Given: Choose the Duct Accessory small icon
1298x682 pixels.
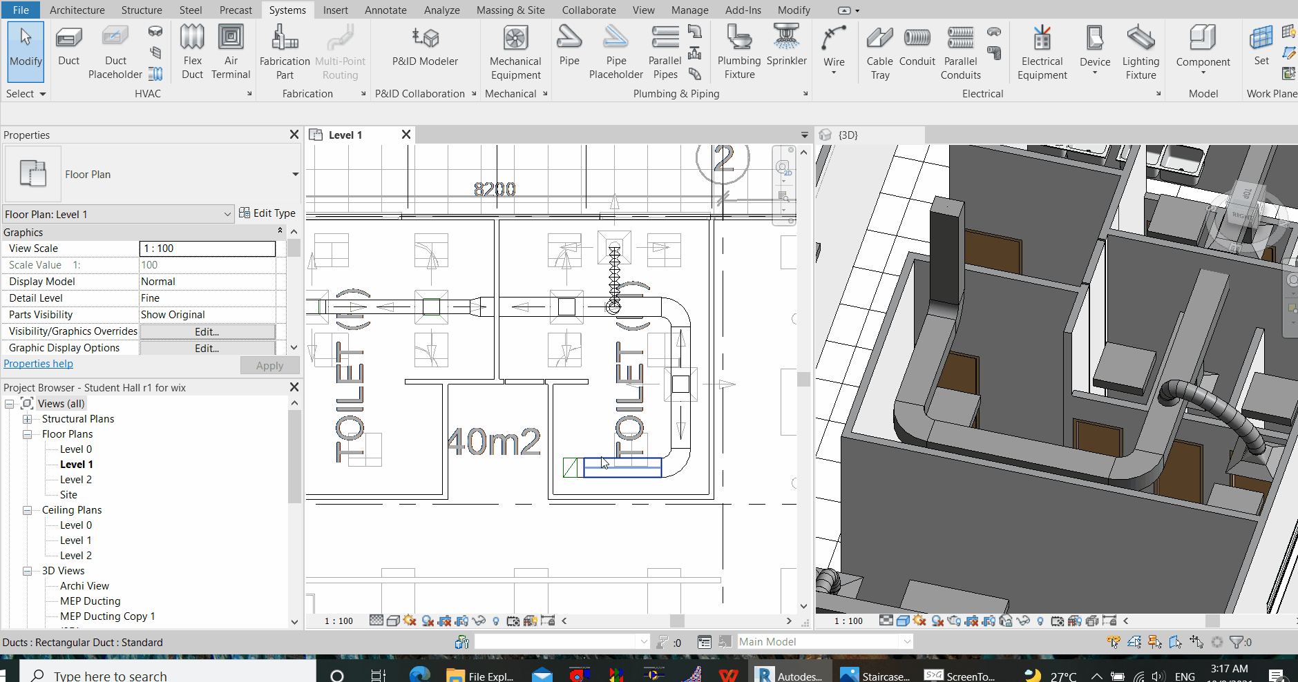Looking at the screenshot, I should (155, 52).
